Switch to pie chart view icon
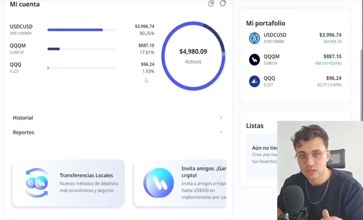The image size is (363, 220). (x=211, y=3)
